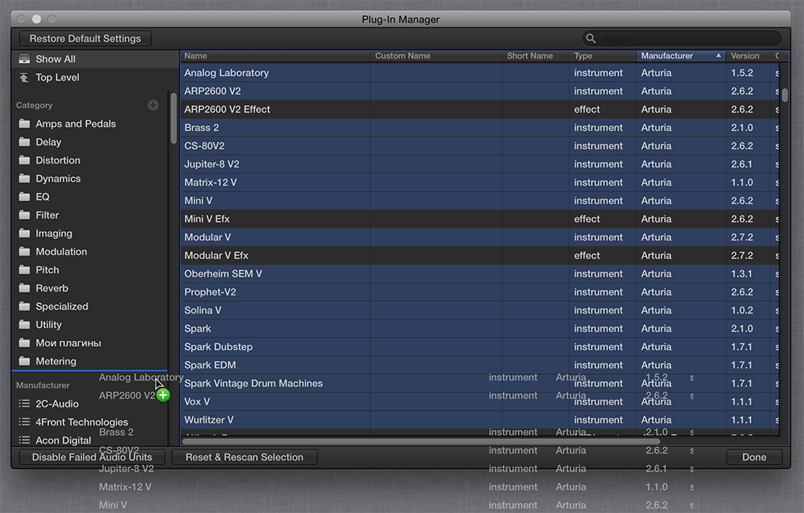Click Restore Default Settings button
The height and width of the screenshot is (513, 804).
[x=85, y=38]
